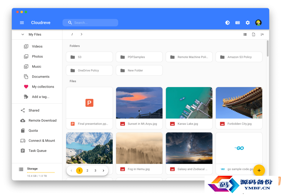Click the Music icon in sidebar
Screen dimensions: 281x196
coord(26,67)
